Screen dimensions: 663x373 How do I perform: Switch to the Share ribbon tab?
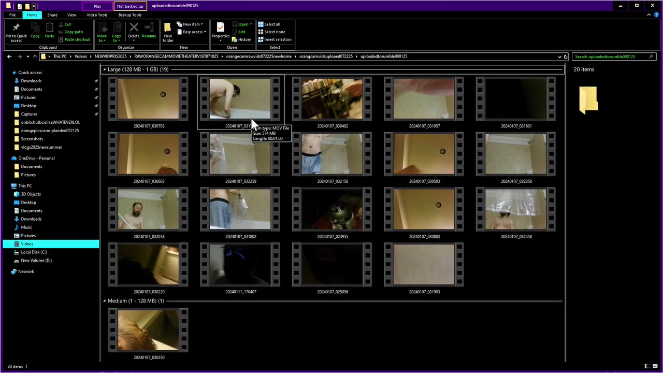coord(52,15)
